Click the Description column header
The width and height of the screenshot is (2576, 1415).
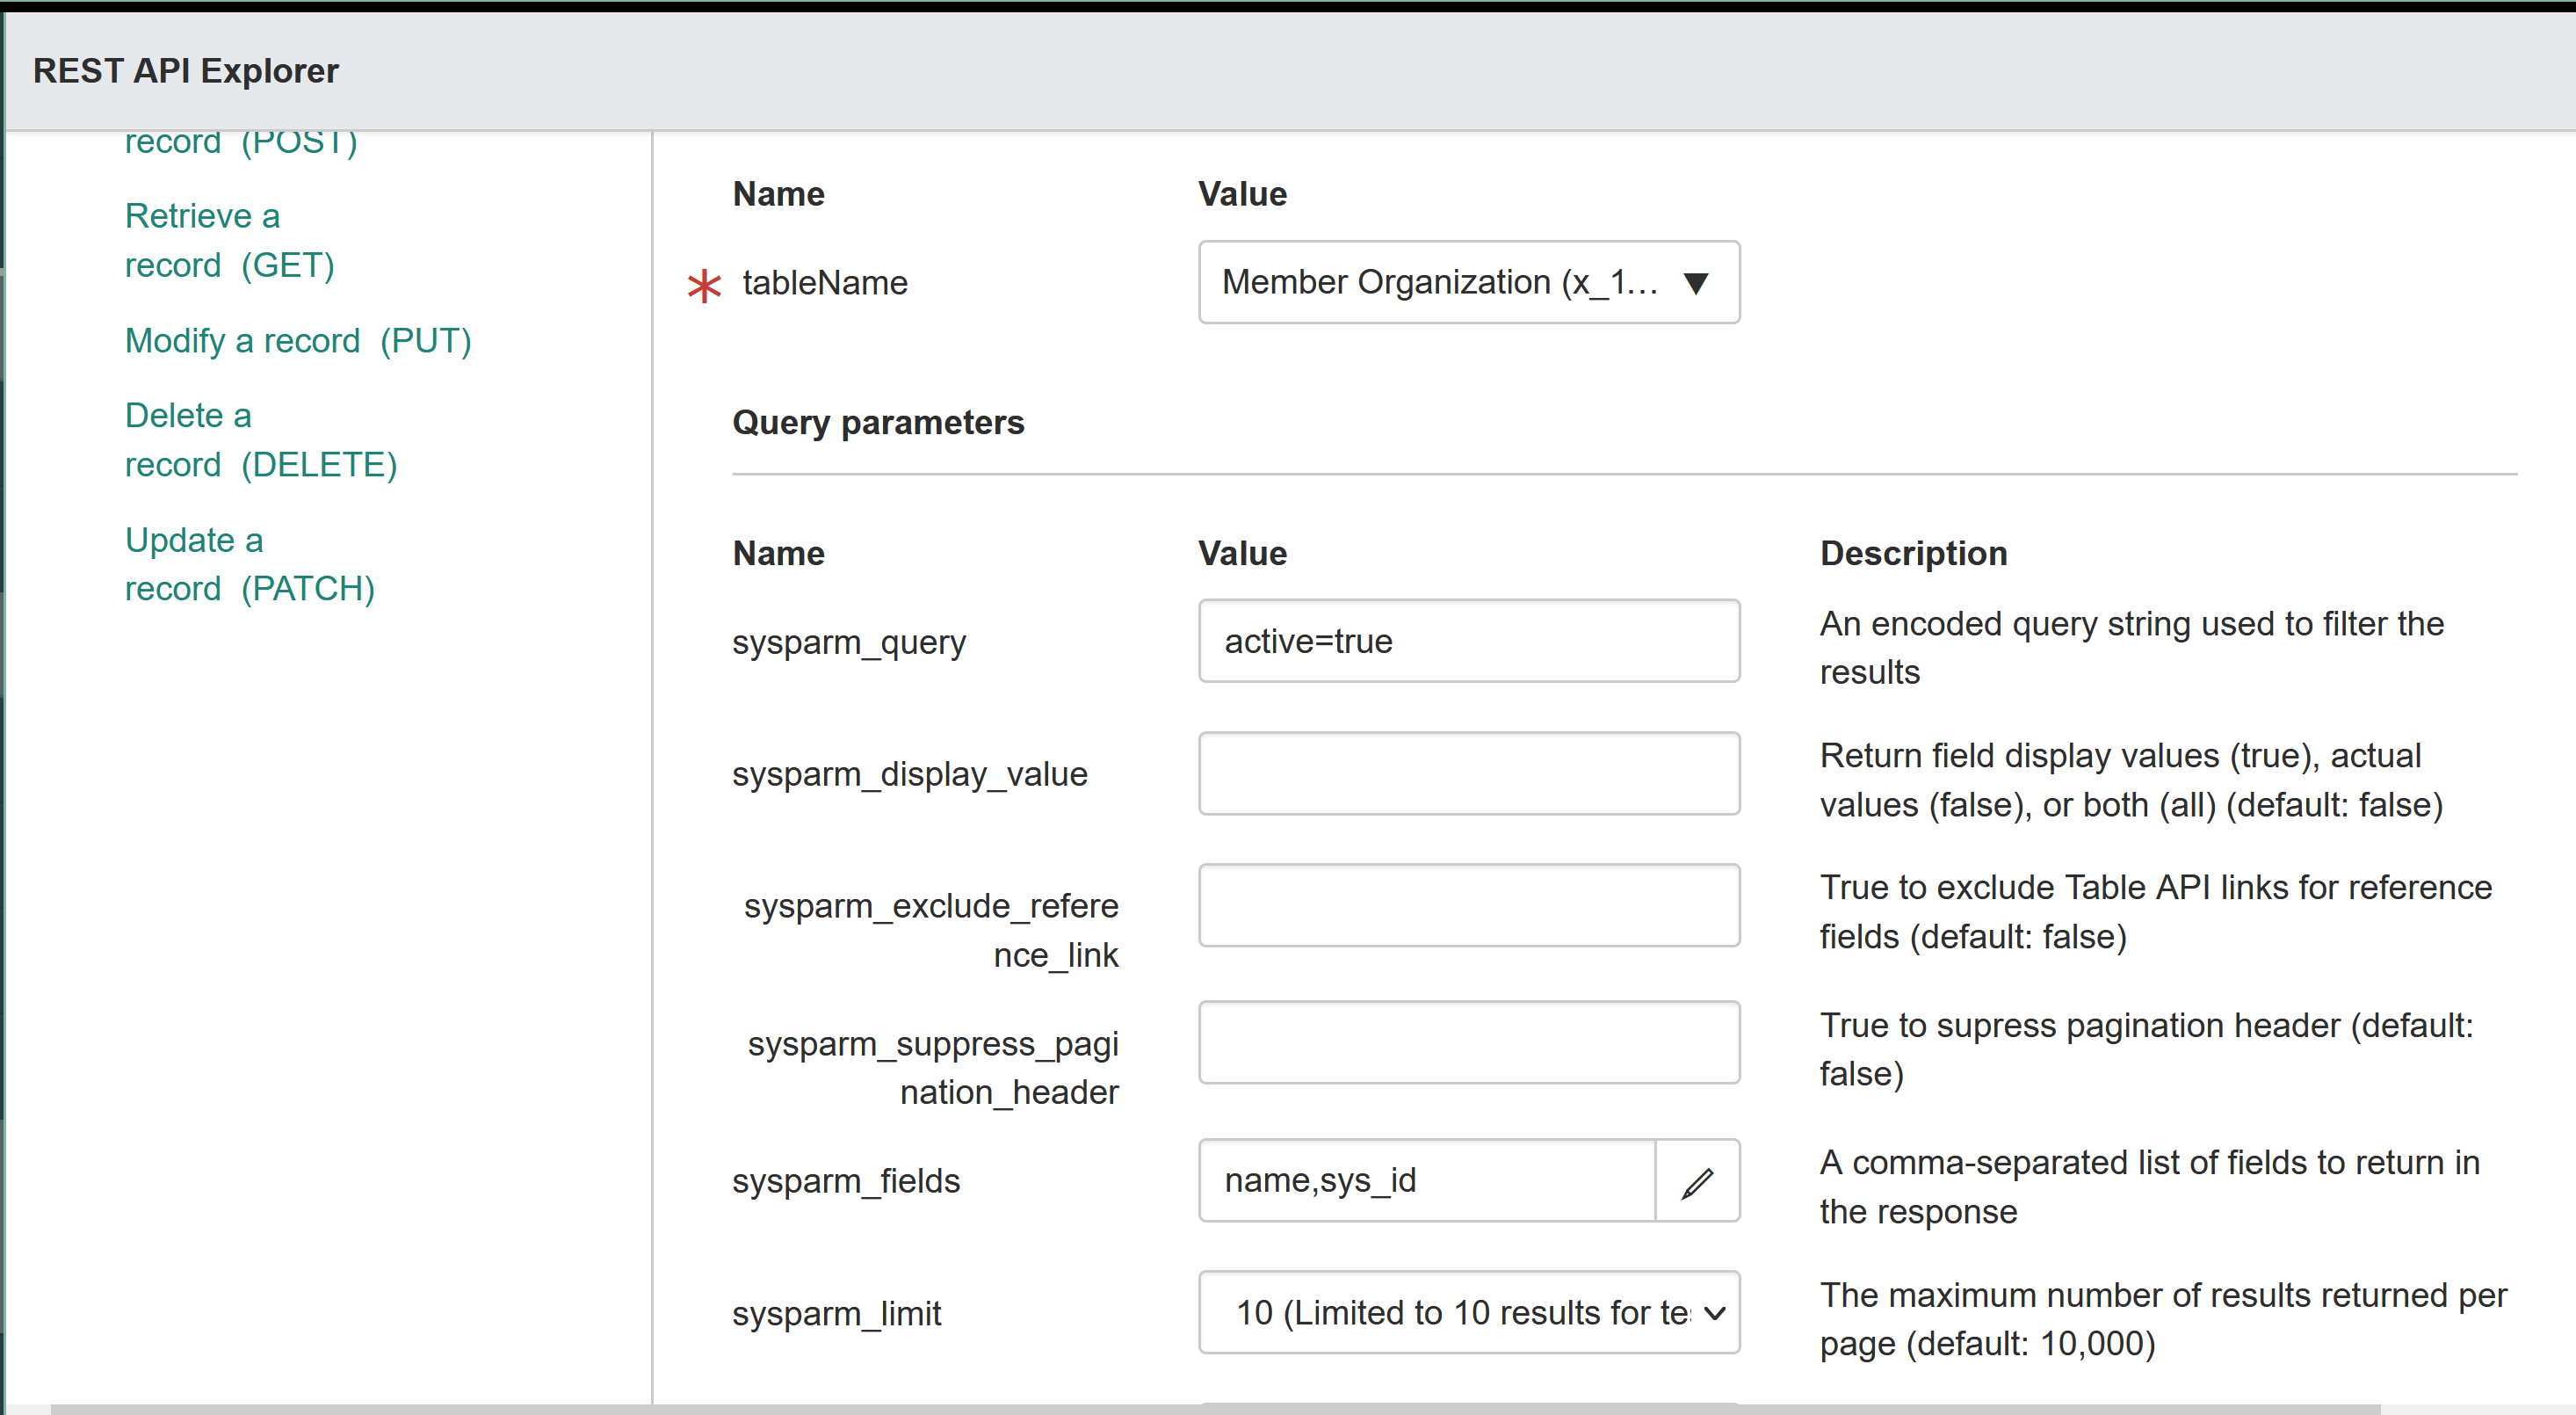[x=1912, y=554]
